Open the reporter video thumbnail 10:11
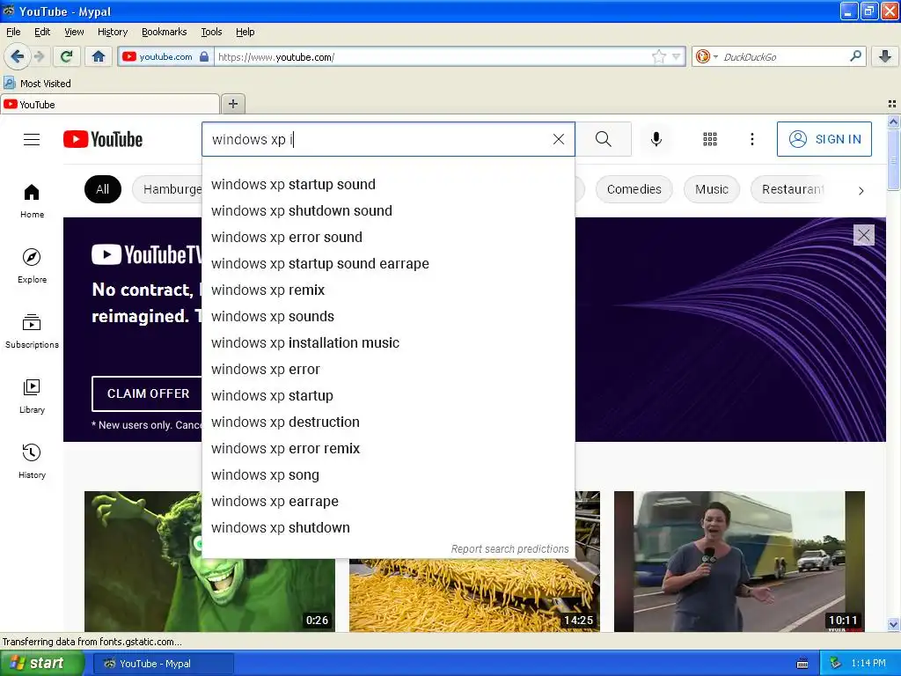The width and height of the screenshot is (901, 676). (x=739, y=561)
